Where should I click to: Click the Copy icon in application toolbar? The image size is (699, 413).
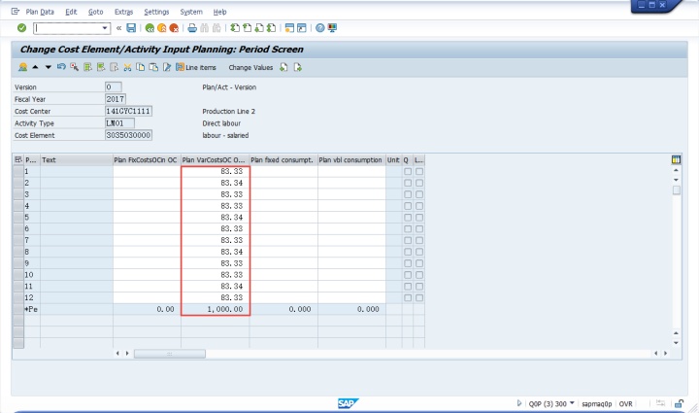141,67
